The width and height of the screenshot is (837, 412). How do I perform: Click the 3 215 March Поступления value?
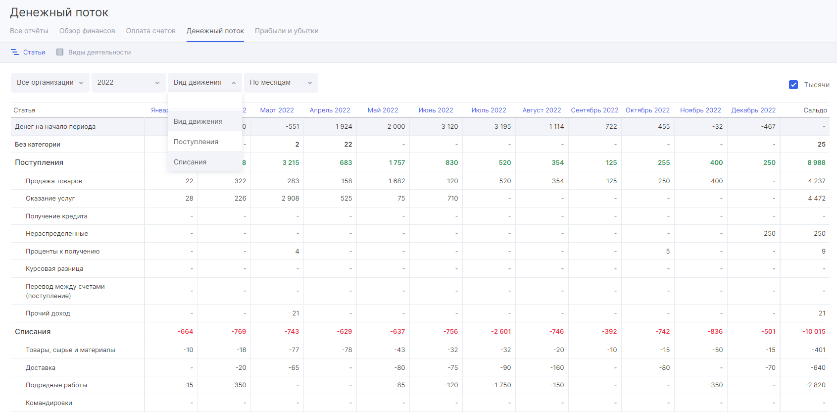click(291, 162)
